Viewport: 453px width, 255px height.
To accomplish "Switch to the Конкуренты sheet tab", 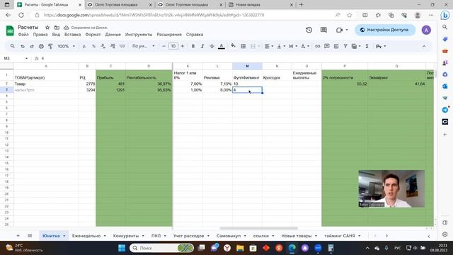I will pos(126,236).
